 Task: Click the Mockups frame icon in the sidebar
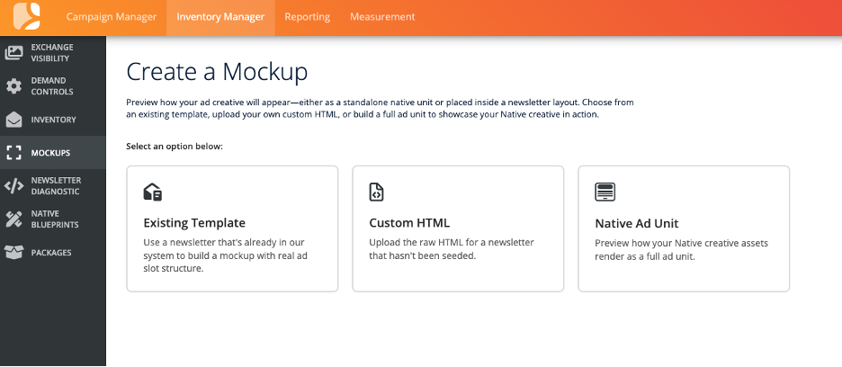(13, 153)
